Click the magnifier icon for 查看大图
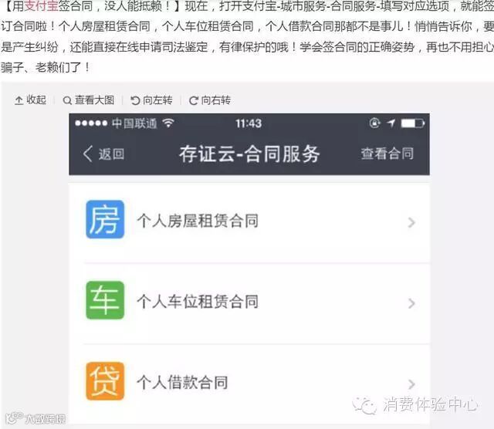The image size is (494, 429). pyautogui.click(x=67, y=101)
